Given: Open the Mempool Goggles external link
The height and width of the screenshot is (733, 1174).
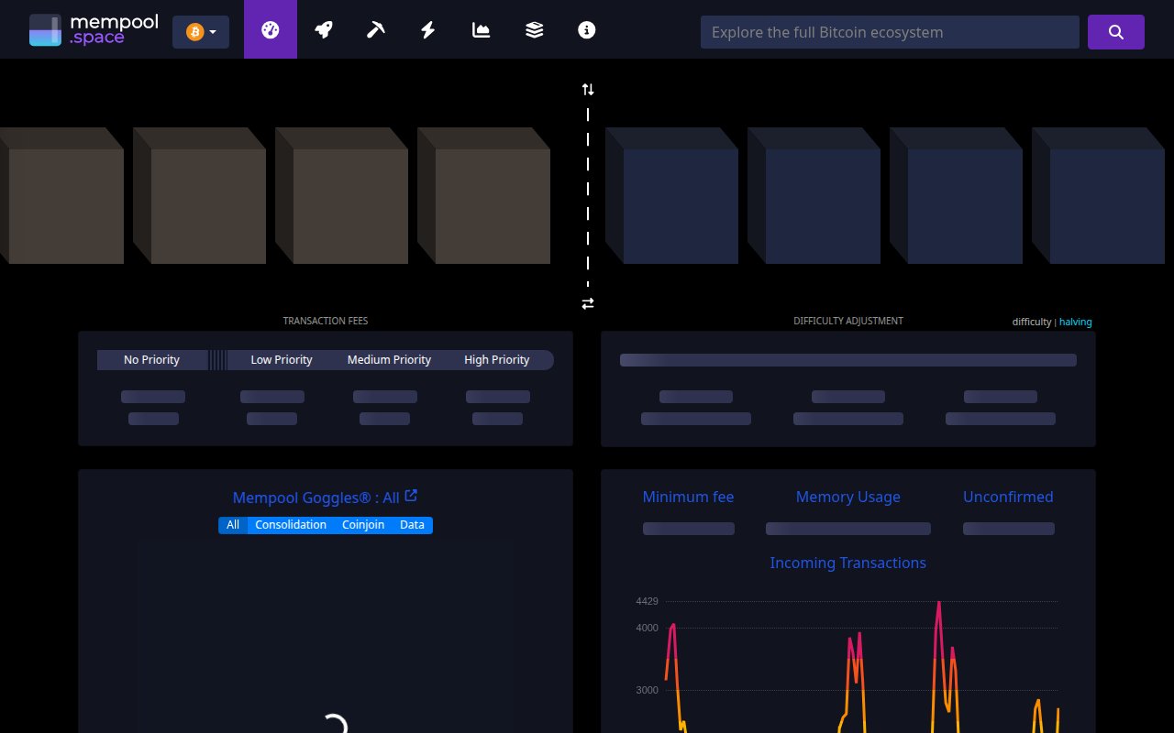Looking at the screenshot, I should pyautogui.click(x=412, y=496).
